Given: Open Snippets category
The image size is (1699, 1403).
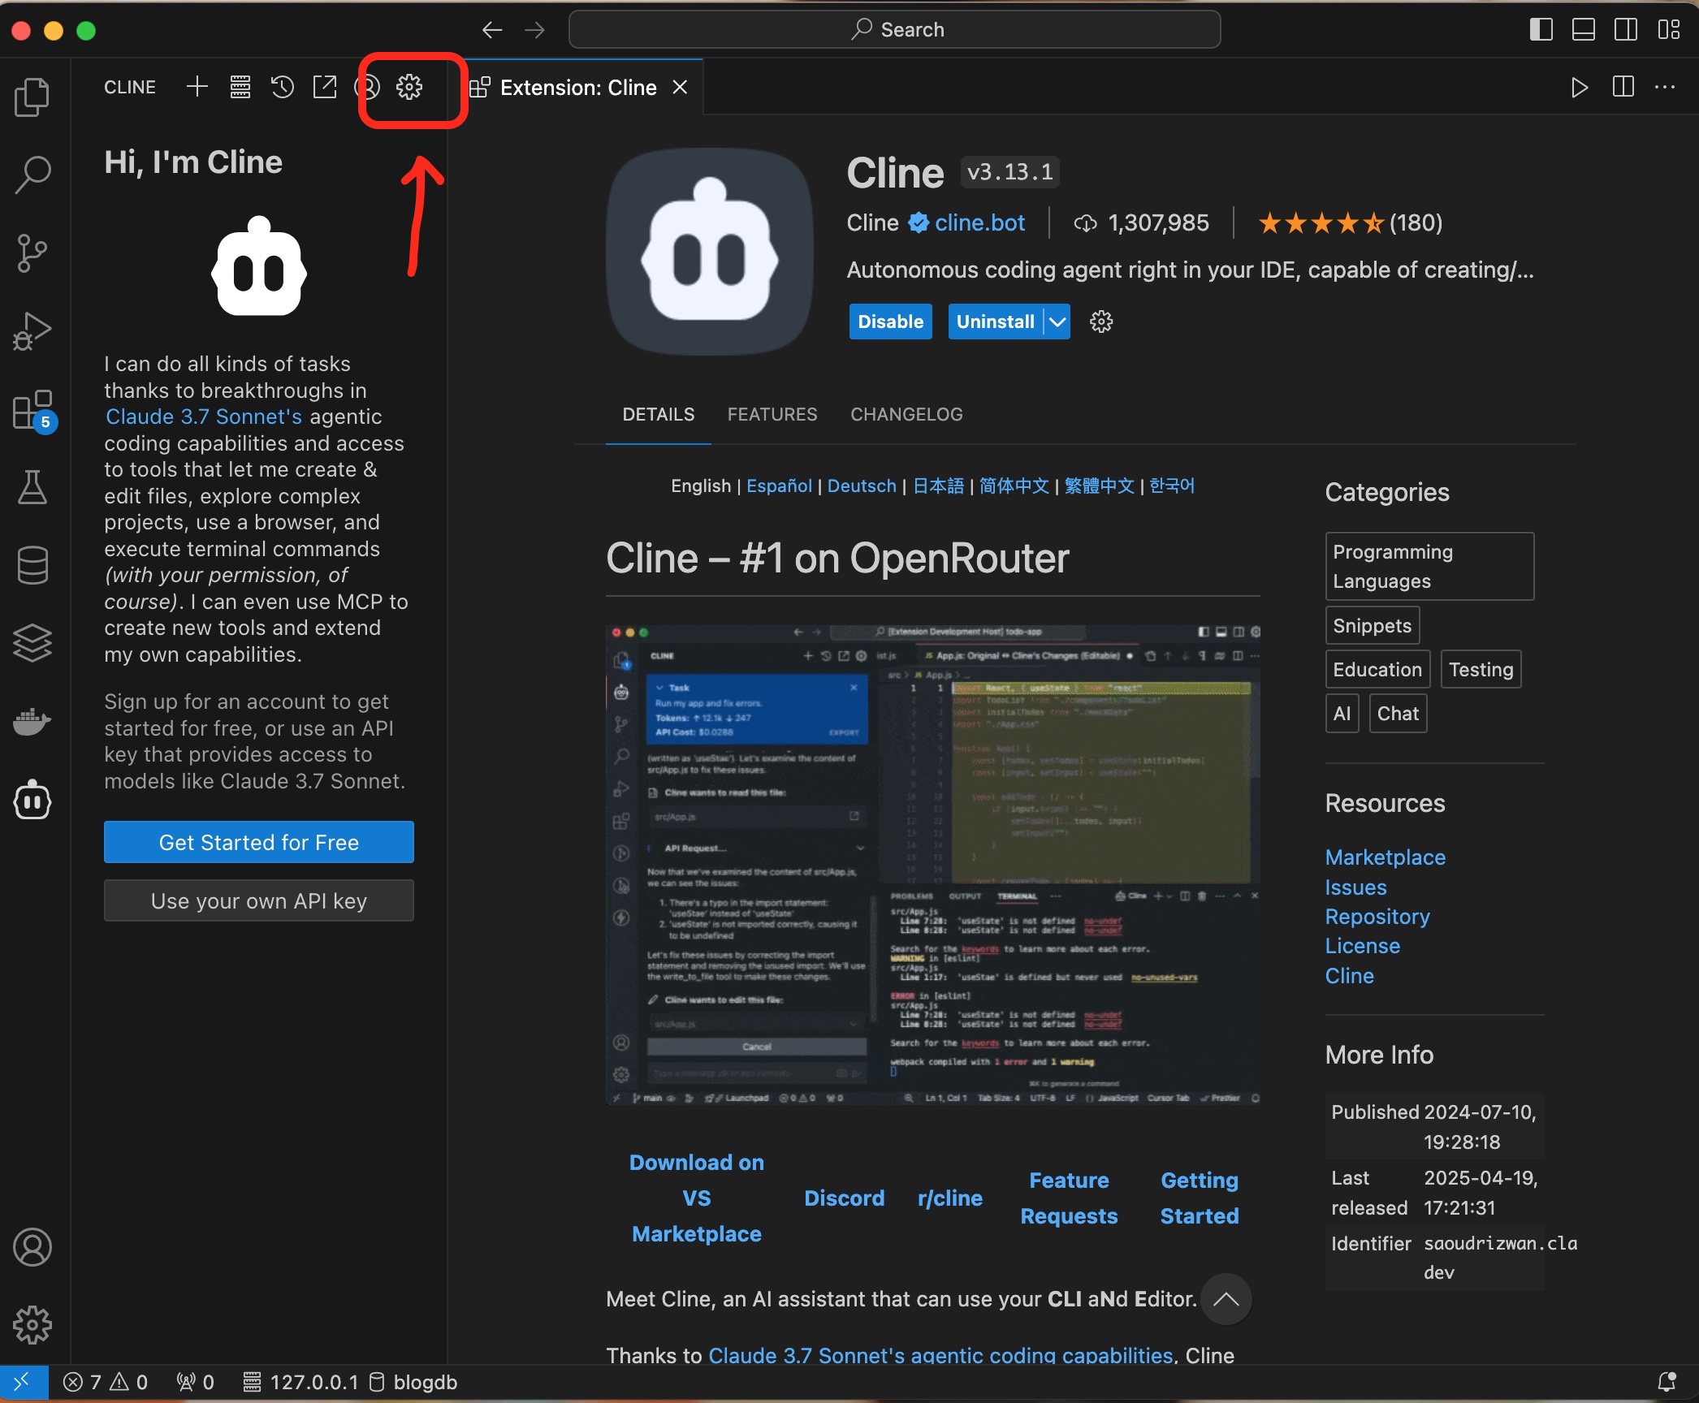Looking at the screenshot, I should pyautogui.click(x=1373, y=625).
